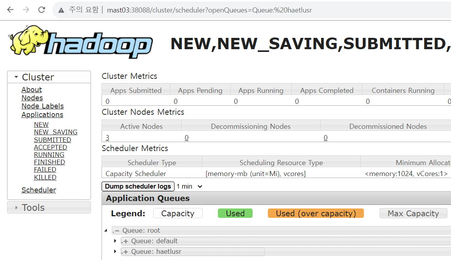Open the About link
Viewport: 451px width, 260px height.
pyautogui.click(x=32, y=90)
